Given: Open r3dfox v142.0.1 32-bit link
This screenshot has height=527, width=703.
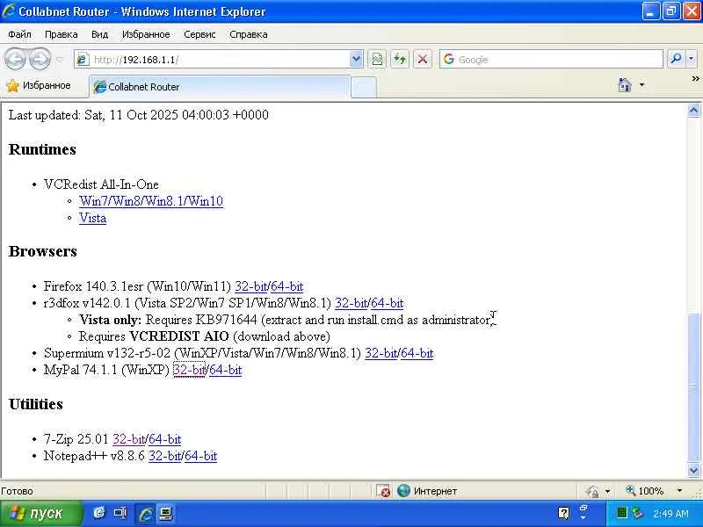Looking at the screenshot, I should (351, 303).
